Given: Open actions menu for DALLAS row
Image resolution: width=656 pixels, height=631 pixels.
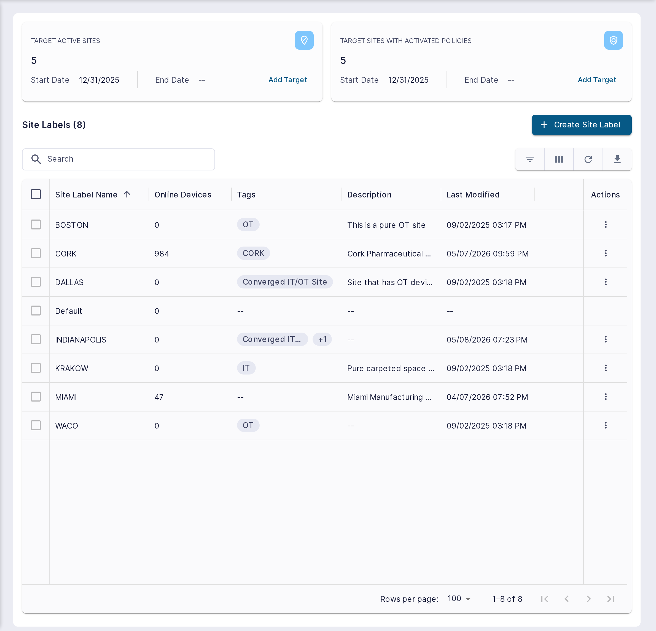Looking at the screenshot, I should (606, 282).
